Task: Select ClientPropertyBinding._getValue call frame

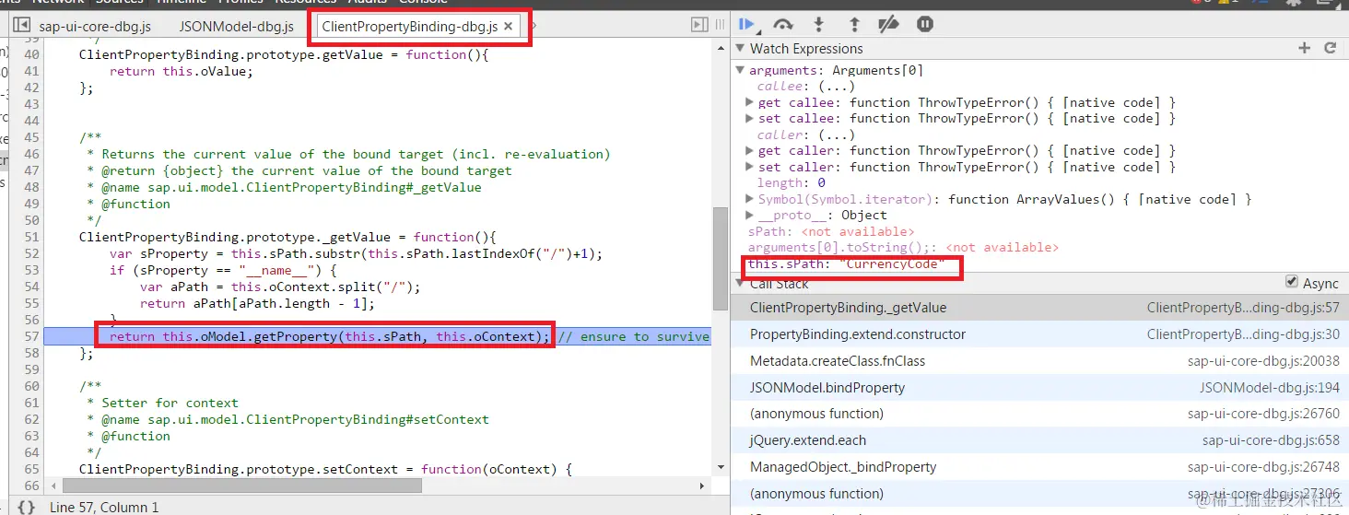Action: 1039,308
